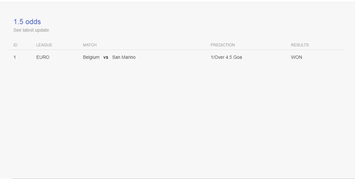355x179 pixels.
Task: Click the divider line under the table headers
Action: pyautogui.click(x=177, y=50)
